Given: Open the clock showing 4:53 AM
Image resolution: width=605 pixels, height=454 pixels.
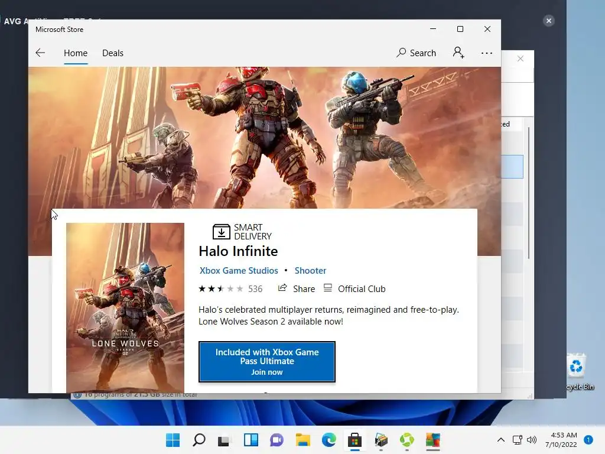Looking at the screenshot, I should [x=561, y=440].
